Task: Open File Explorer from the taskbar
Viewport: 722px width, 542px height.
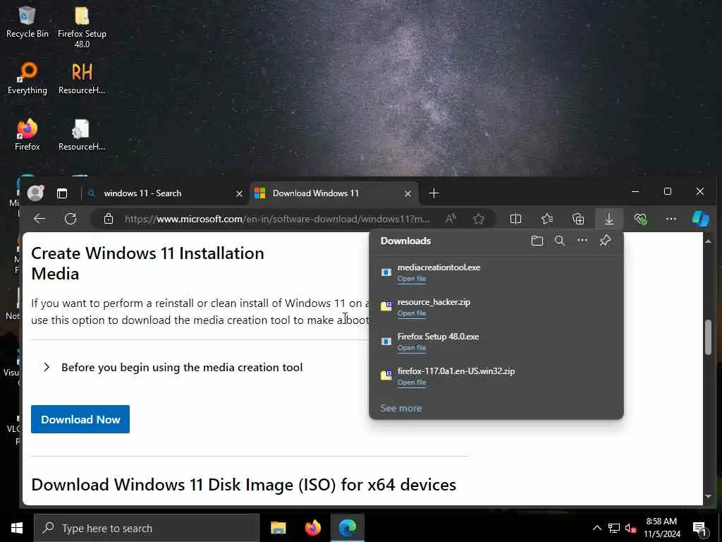Action: point(278,528)
